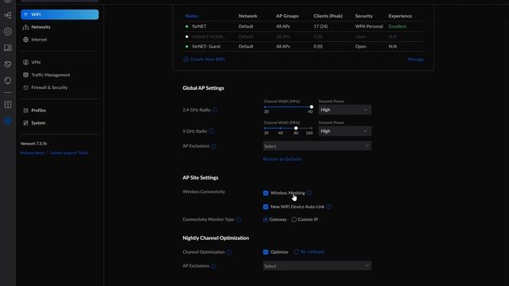Click the 2.4 GHz channel width slider handle
Screen dimensions: 509x286
pos(311,106)
